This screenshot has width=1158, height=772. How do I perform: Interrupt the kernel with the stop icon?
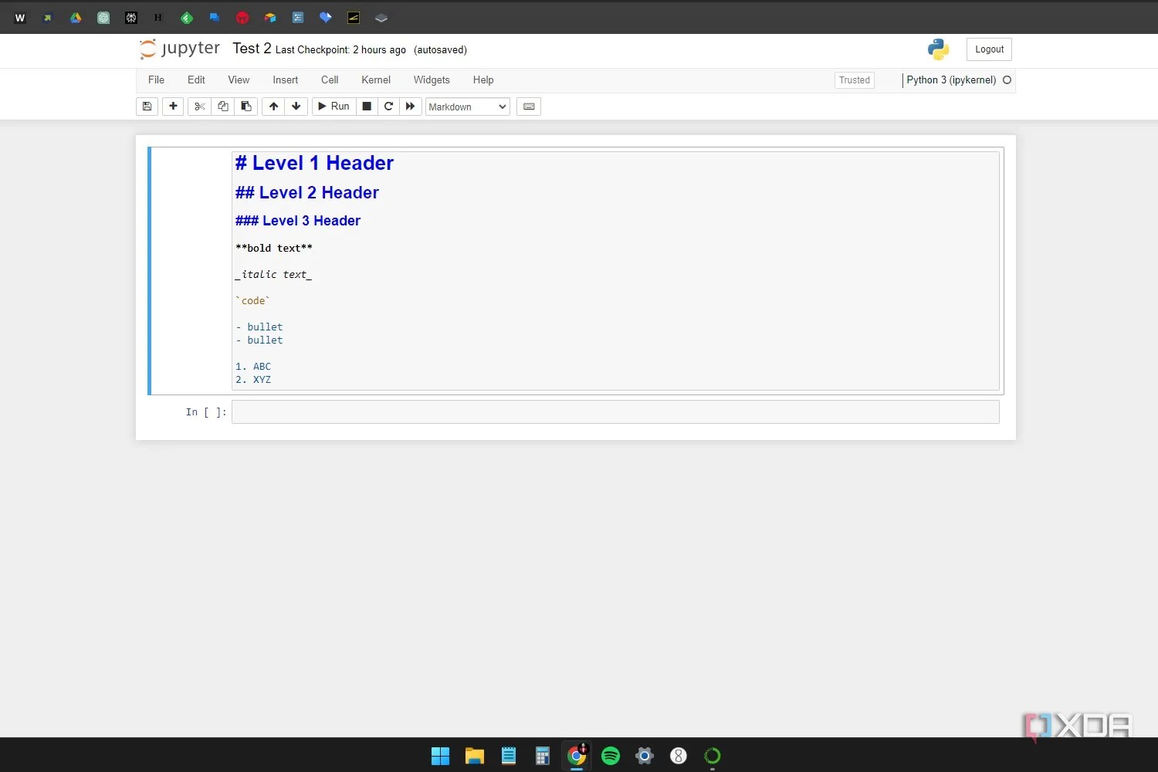367,107
